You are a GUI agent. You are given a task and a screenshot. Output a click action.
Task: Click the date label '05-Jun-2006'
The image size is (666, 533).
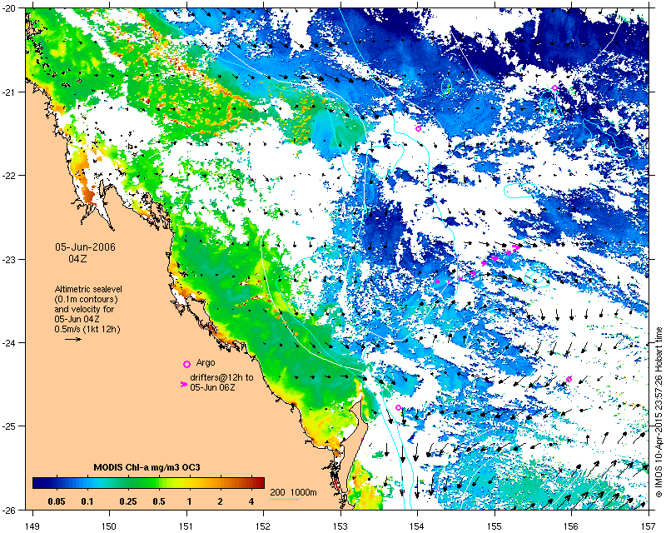click(85, 247)
